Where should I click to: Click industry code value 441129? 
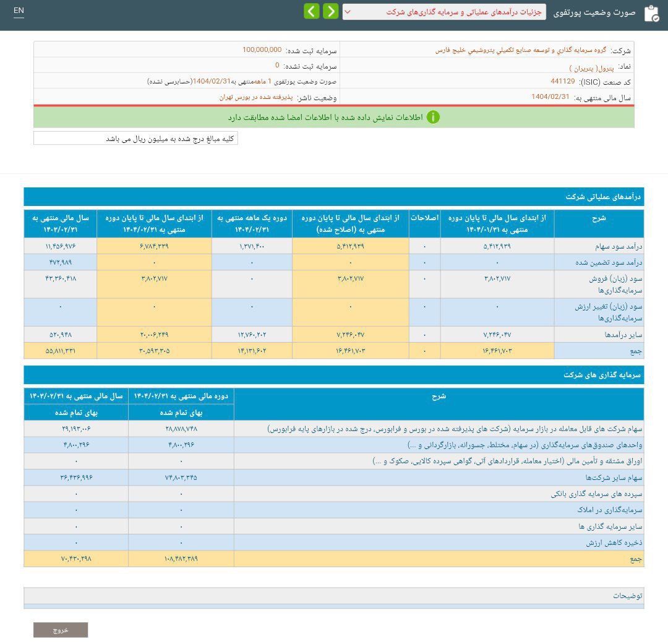point(562,81)
